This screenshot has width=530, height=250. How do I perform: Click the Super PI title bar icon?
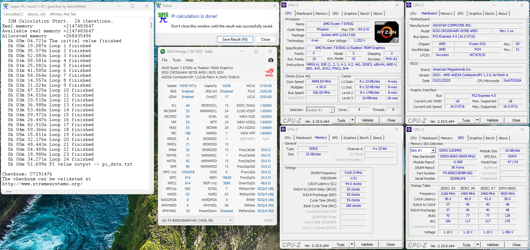6,6
